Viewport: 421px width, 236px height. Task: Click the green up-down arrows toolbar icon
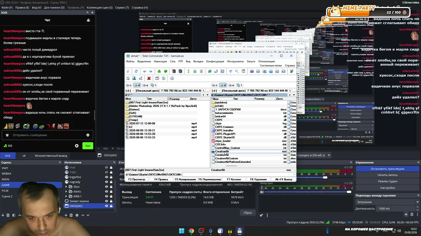pyautogui.click(x=188, y=71)
